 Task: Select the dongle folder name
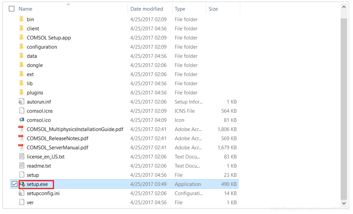tap(35, 65)
